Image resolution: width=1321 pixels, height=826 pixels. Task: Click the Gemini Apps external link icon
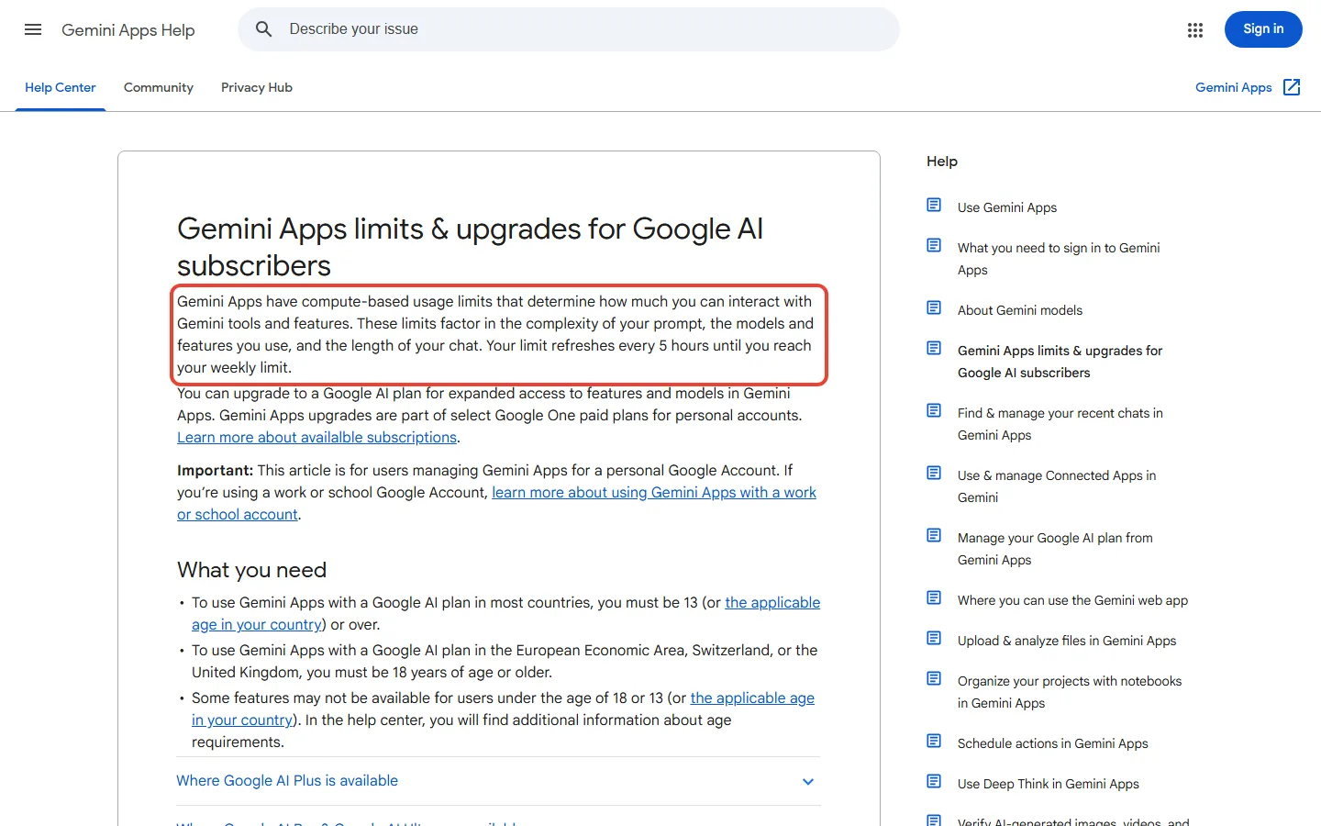pos(1292,87)
